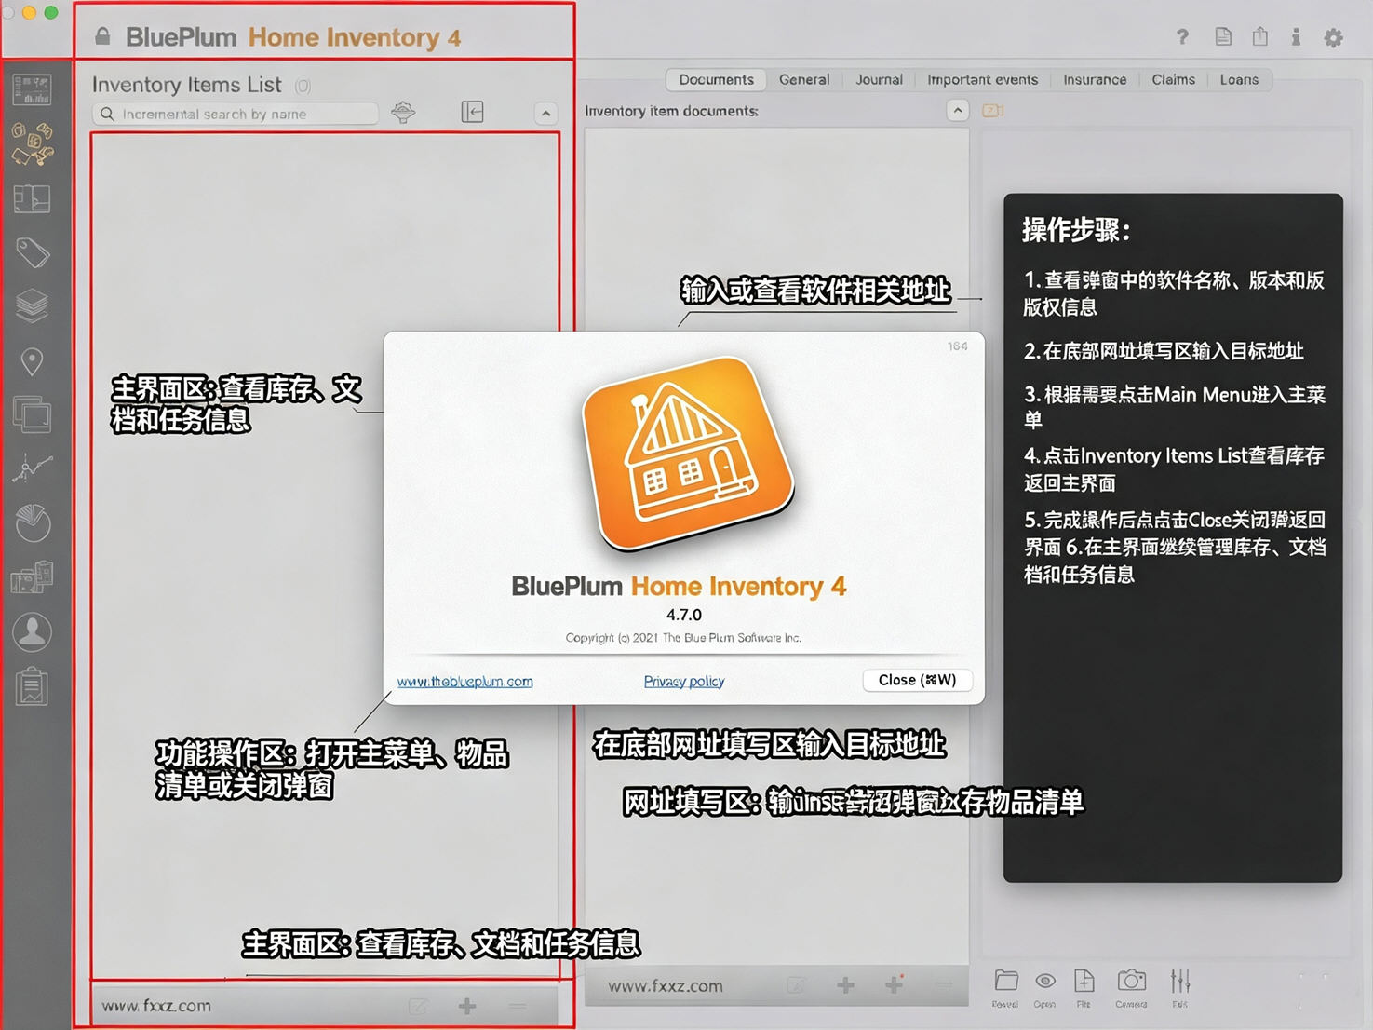This screenshot has width=1373, height=1030.
Task: Click the Inventory Items List heading
Action: (186, 85)
